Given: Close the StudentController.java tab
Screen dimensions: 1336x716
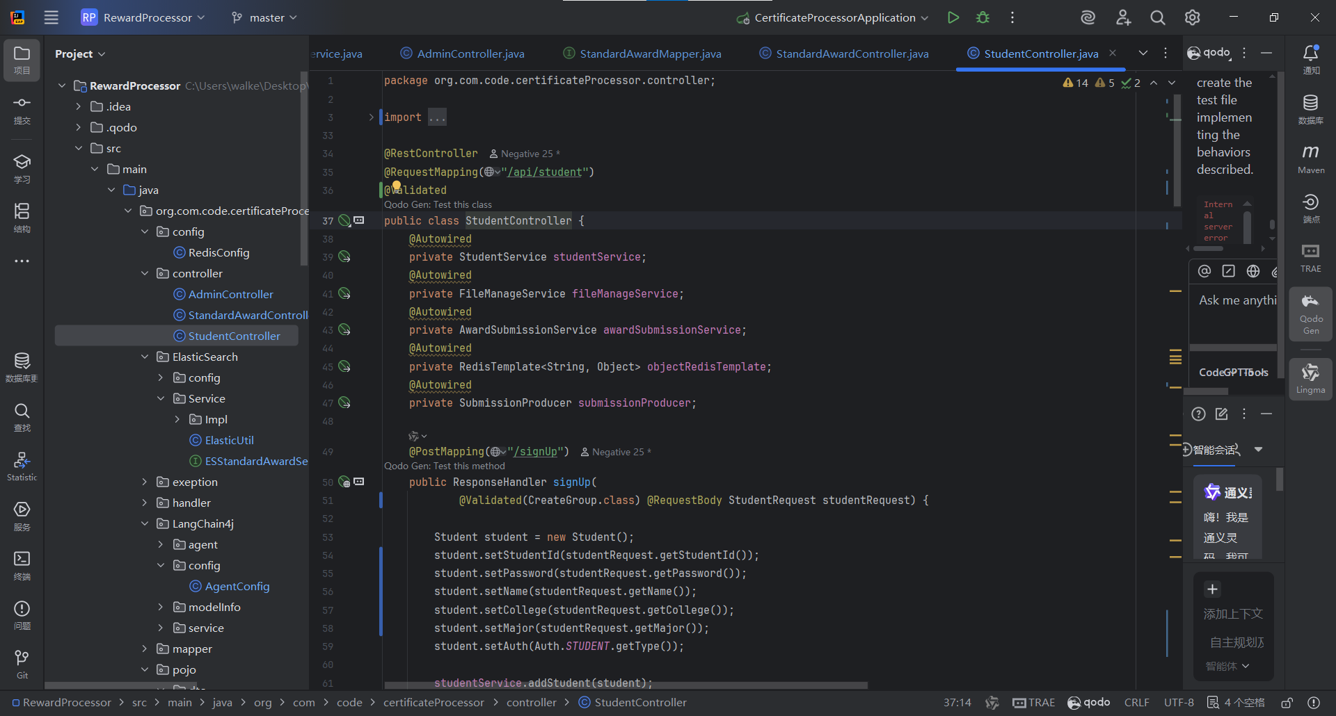Looking at the screenshot, I should [x=1113, y=53].
